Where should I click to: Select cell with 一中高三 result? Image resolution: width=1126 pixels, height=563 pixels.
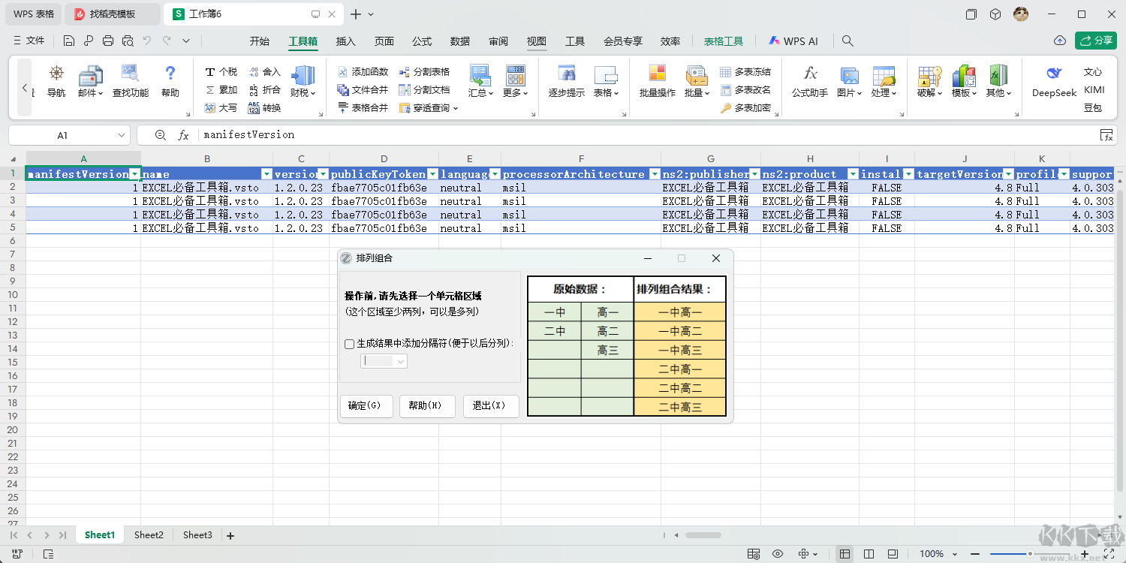680,351
